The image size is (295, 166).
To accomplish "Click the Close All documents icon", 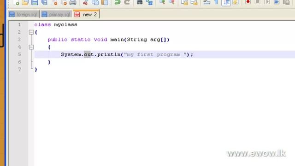I will pyautogui.click(x=64, y=2).
